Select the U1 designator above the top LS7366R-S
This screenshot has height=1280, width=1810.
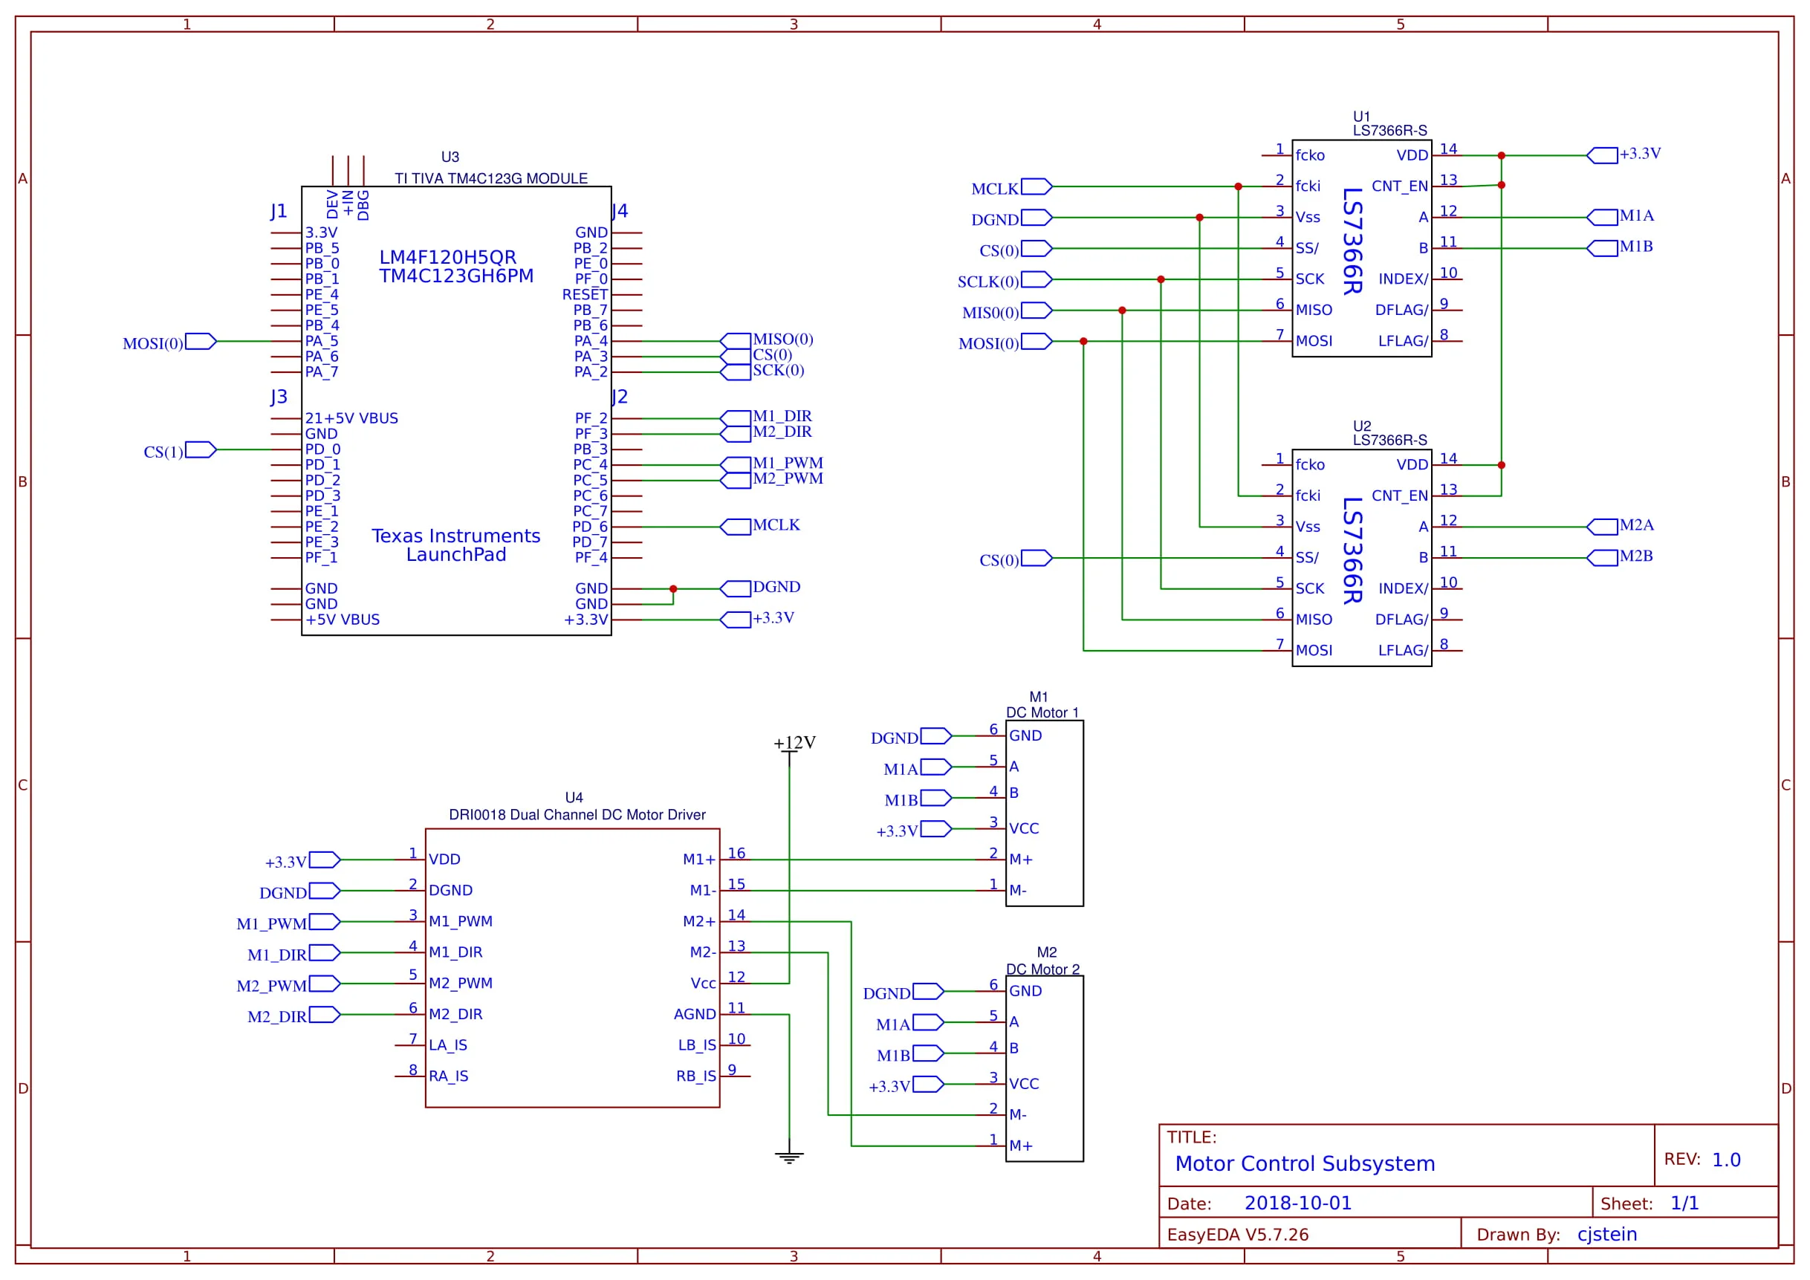tap(1361, 117)
